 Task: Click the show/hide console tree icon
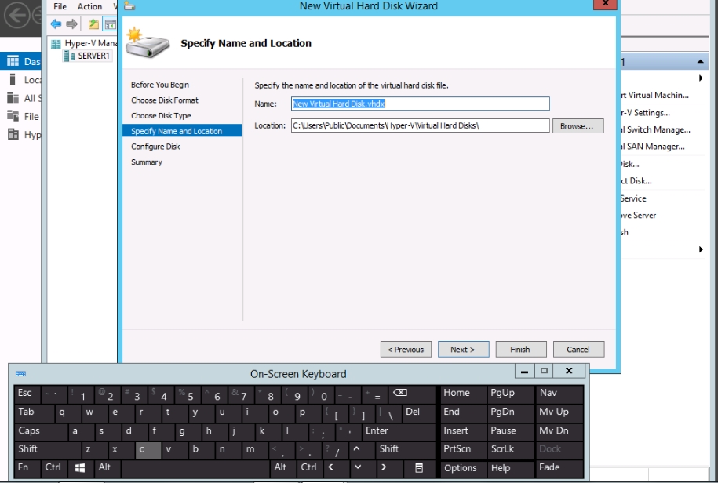[x=109, y=24]
